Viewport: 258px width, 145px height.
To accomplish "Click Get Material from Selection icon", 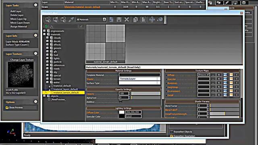I will 63,20.
